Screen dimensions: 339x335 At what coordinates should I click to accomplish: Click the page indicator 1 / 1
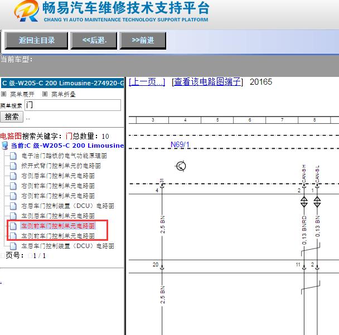pos(40,256)
